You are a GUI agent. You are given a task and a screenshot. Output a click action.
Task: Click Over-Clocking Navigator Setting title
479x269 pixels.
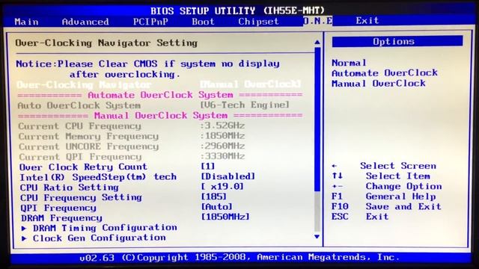pyautogui.click(x=106, y=43)
